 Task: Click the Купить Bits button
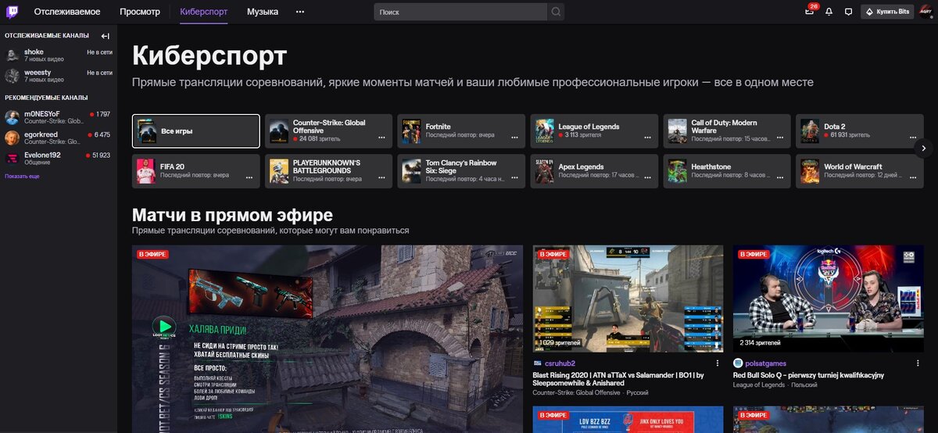point(887,12)
